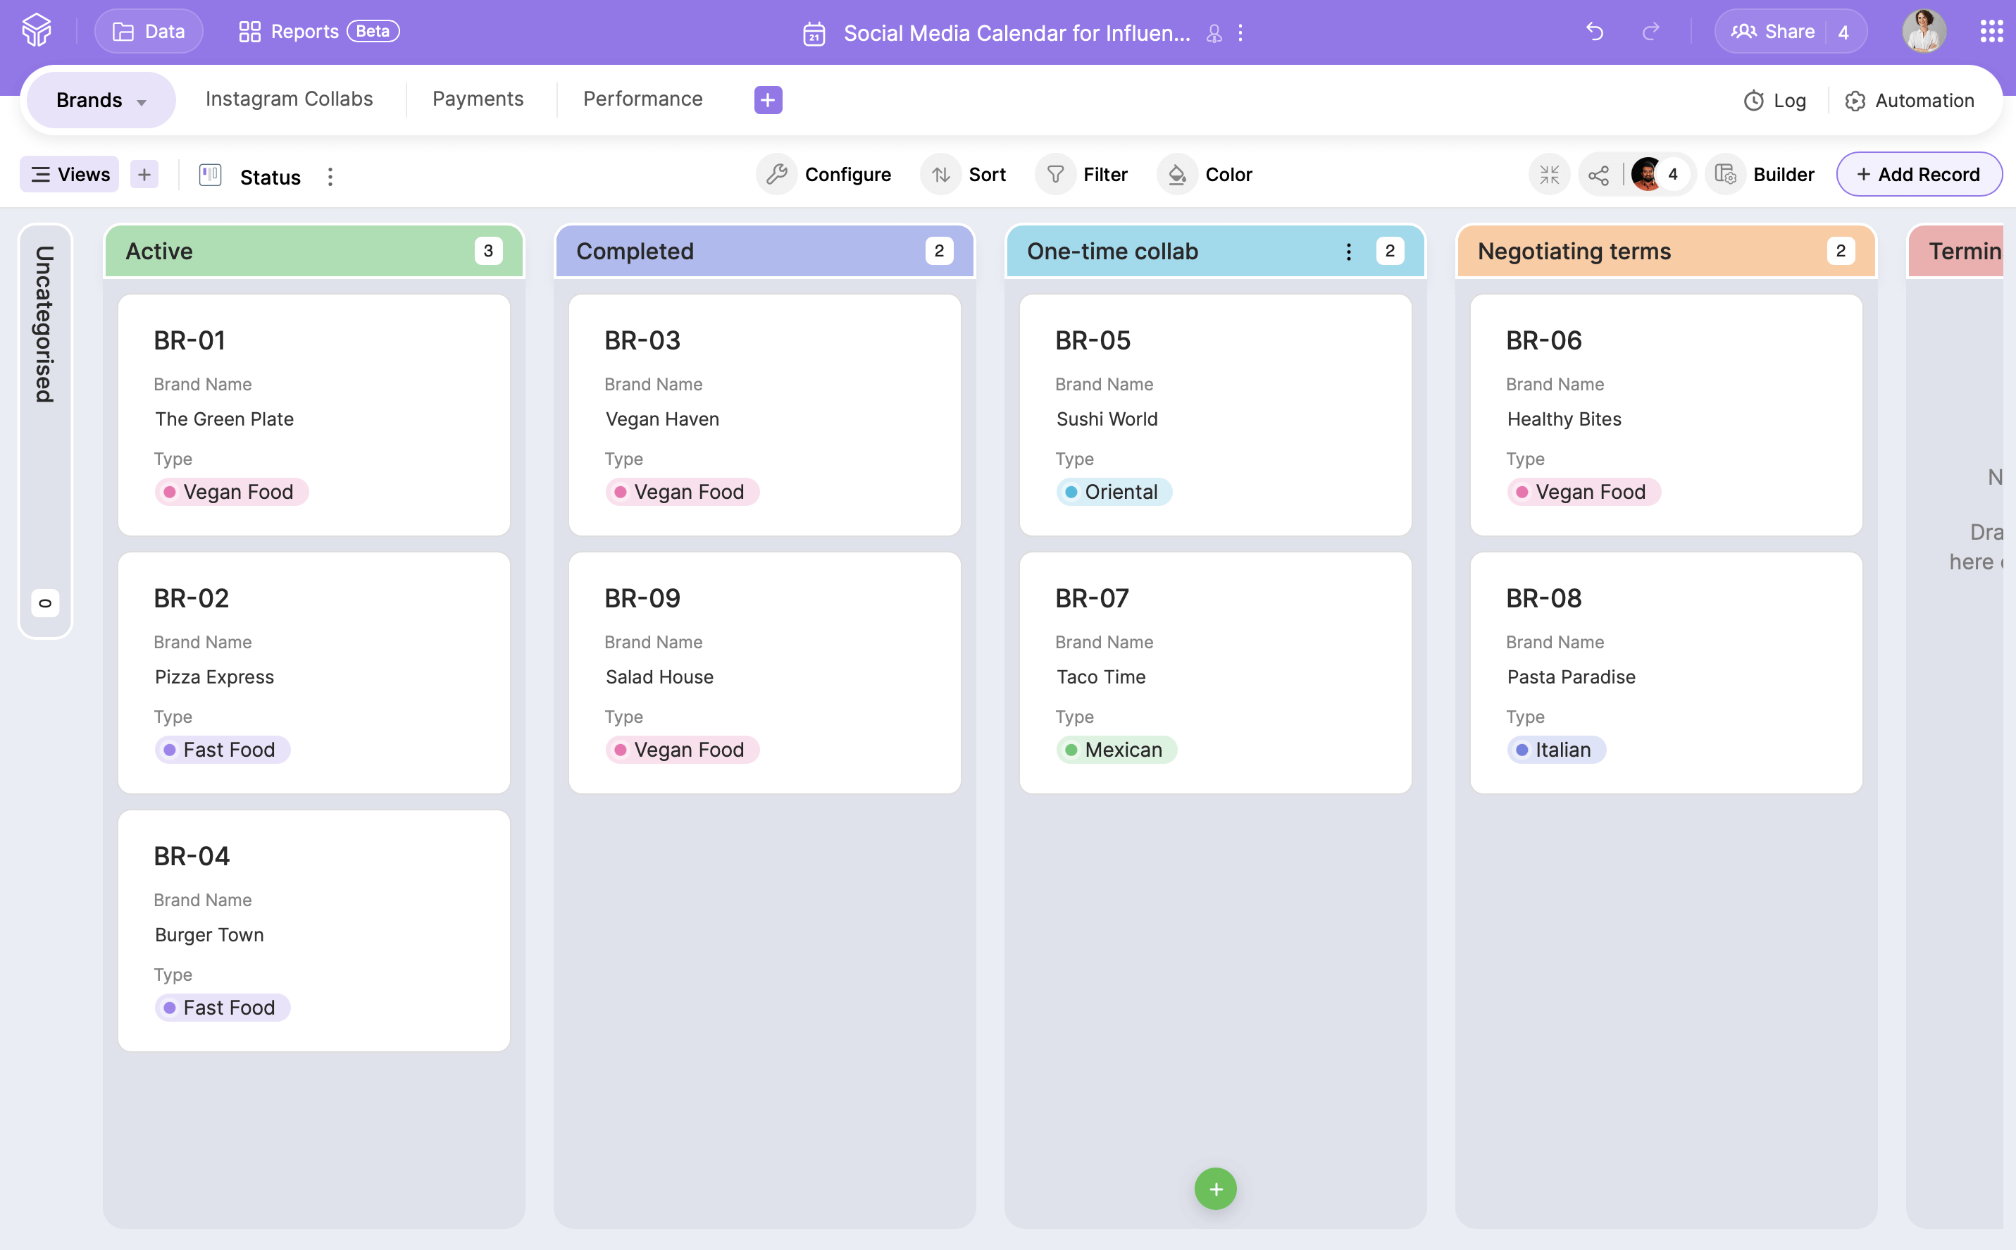Open card BR-01
The height and width of the screenshot is (1250, 2016).
314,415
